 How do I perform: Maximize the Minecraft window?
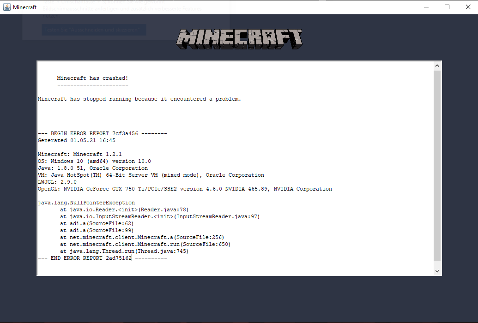click(x=447, y=7)
